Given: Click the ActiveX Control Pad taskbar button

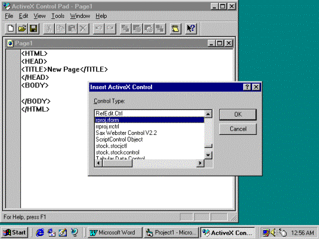Looking at the screenshot, I should click(227, 232).
